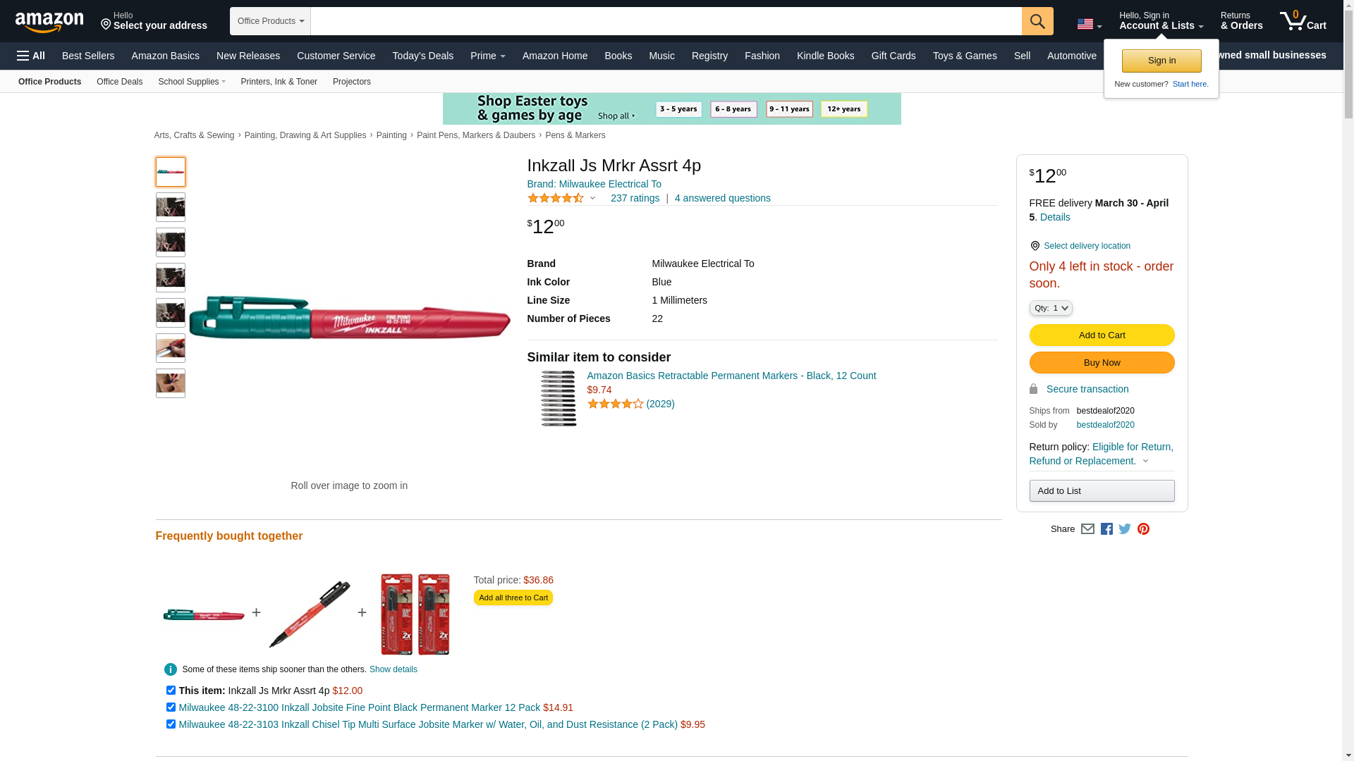Expand the Office Products search category dropdown
The width and height of the screenshot is (1354, 761).
click(270, 21)
